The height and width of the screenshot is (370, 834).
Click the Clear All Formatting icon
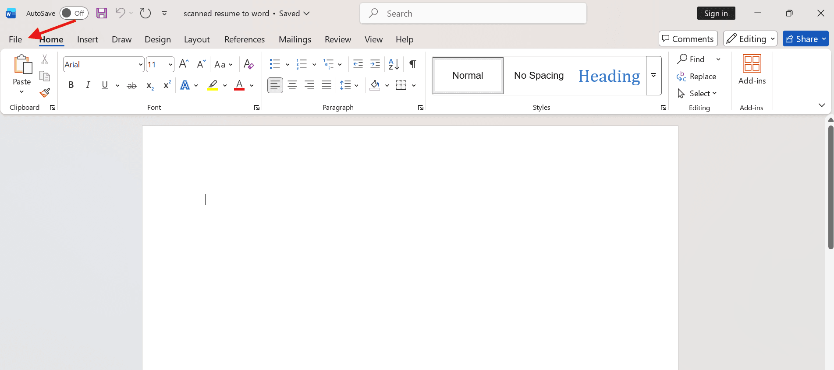coord(248,64)
